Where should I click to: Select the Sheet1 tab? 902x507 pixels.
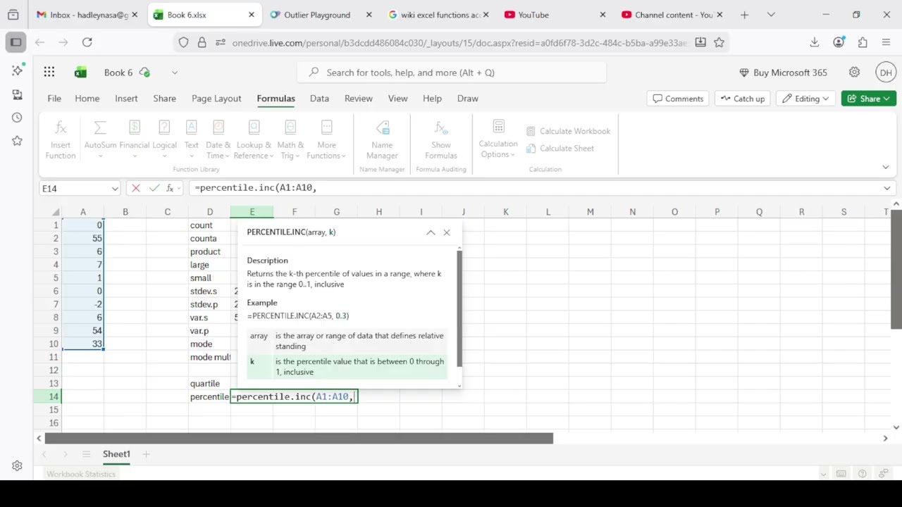(x=116, y=454)
